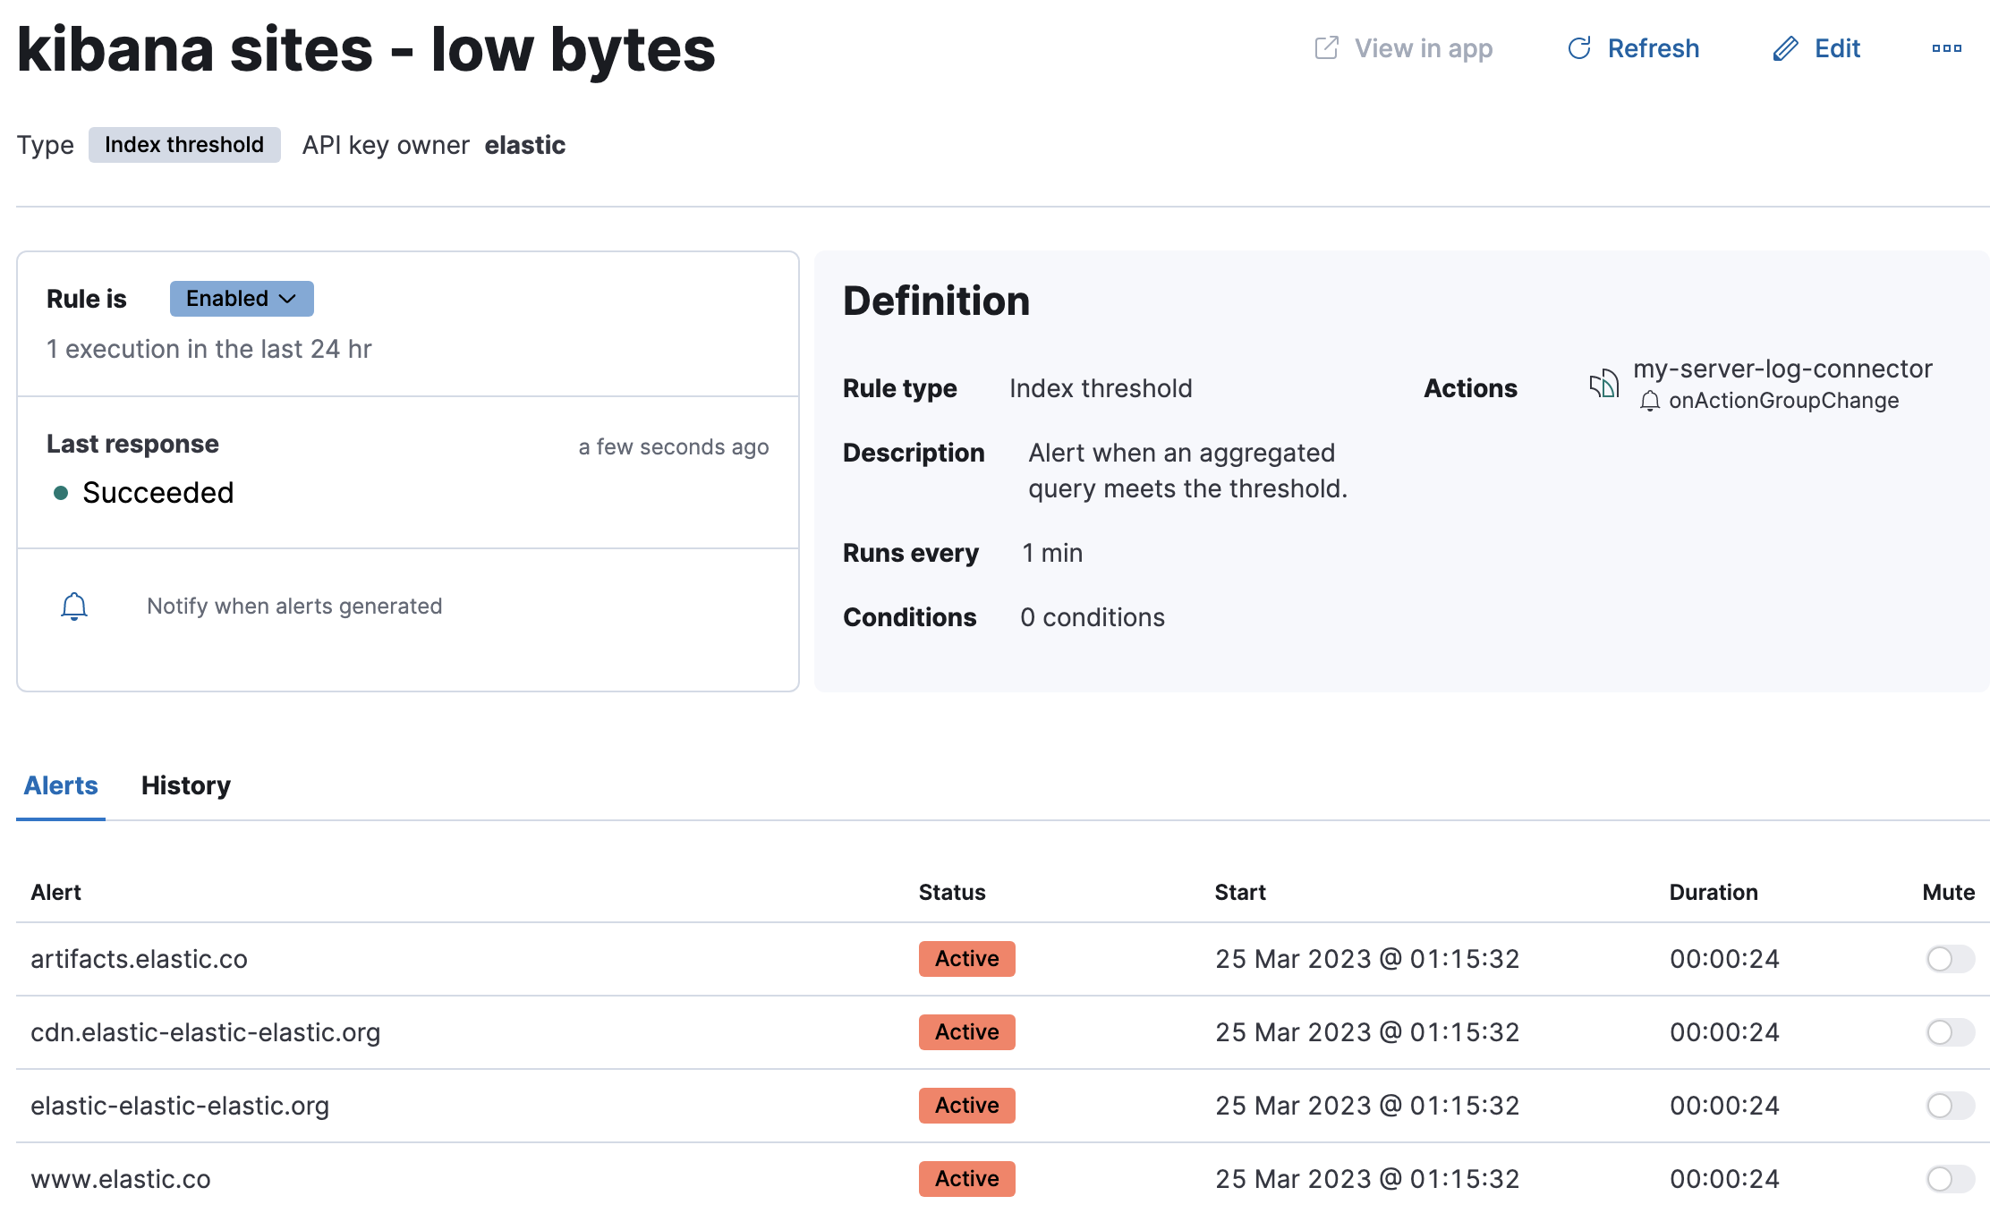This screenshot has height=1213, width=1990.
Task: Click the Index threshold type badge
Action: click(x=184, y=145)
